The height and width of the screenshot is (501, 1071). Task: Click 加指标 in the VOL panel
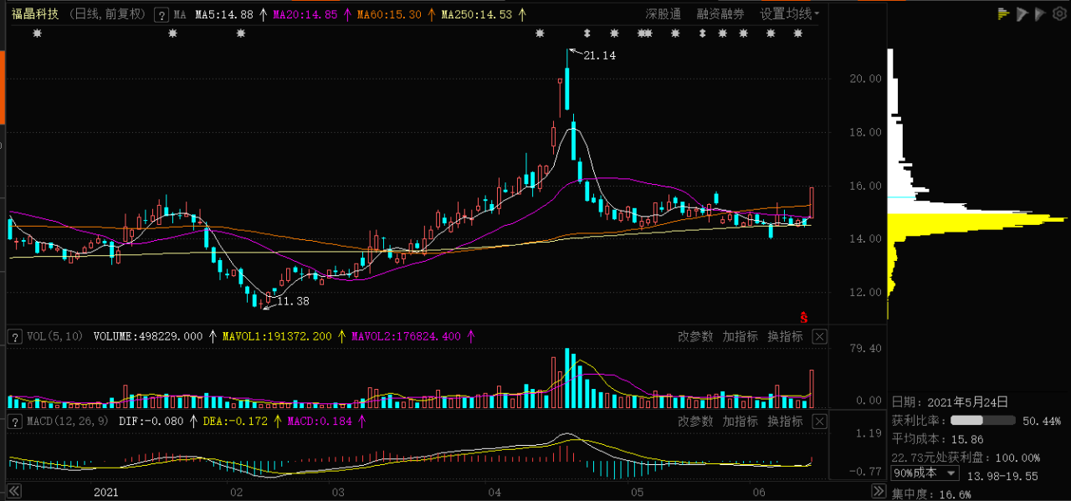740,337
